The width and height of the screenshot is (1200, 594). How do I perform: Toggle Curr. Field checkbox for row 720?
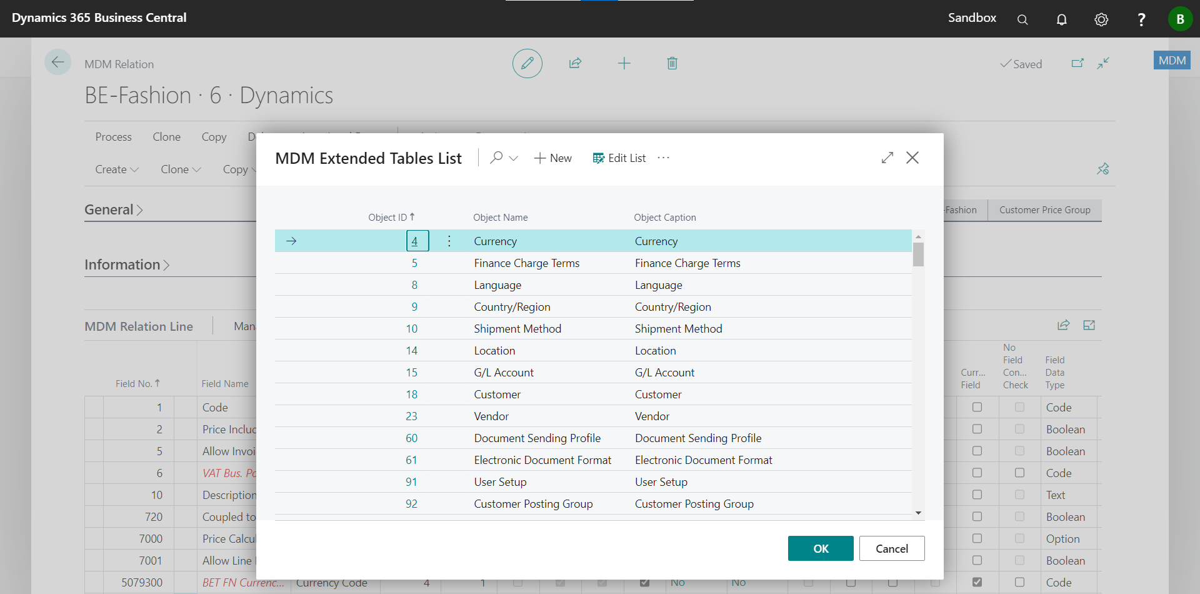pos(977,516)
